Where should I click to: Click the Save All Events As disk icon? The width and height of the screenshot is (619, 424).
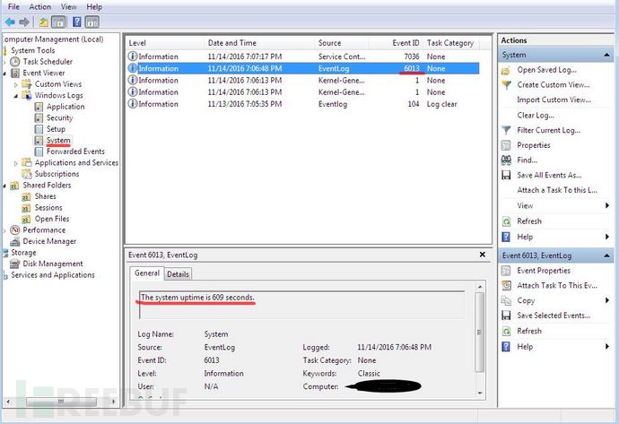coord(507,175)
